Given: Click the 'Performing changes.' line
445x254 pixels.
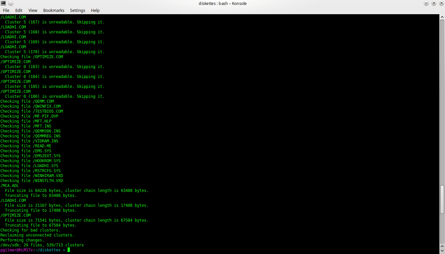Looking at the screenshot, I should (22, 240).
